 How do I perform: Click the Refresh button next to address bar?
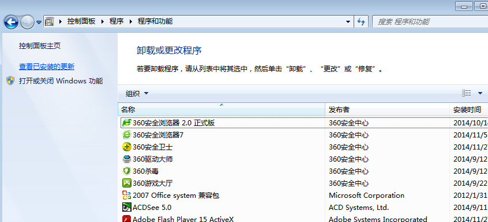point(361,22)
